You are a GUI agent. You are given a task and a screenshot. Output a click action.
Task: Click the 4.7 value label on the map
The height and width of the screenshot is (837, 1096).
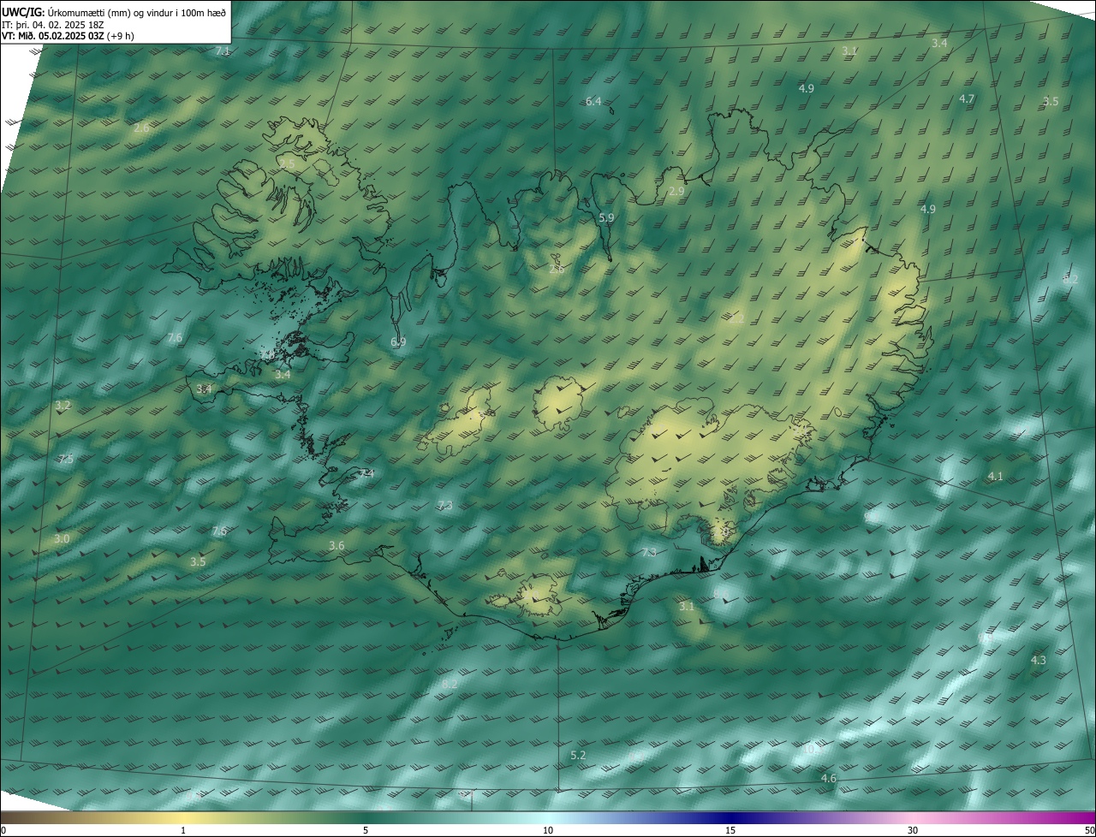click(967, 99)
